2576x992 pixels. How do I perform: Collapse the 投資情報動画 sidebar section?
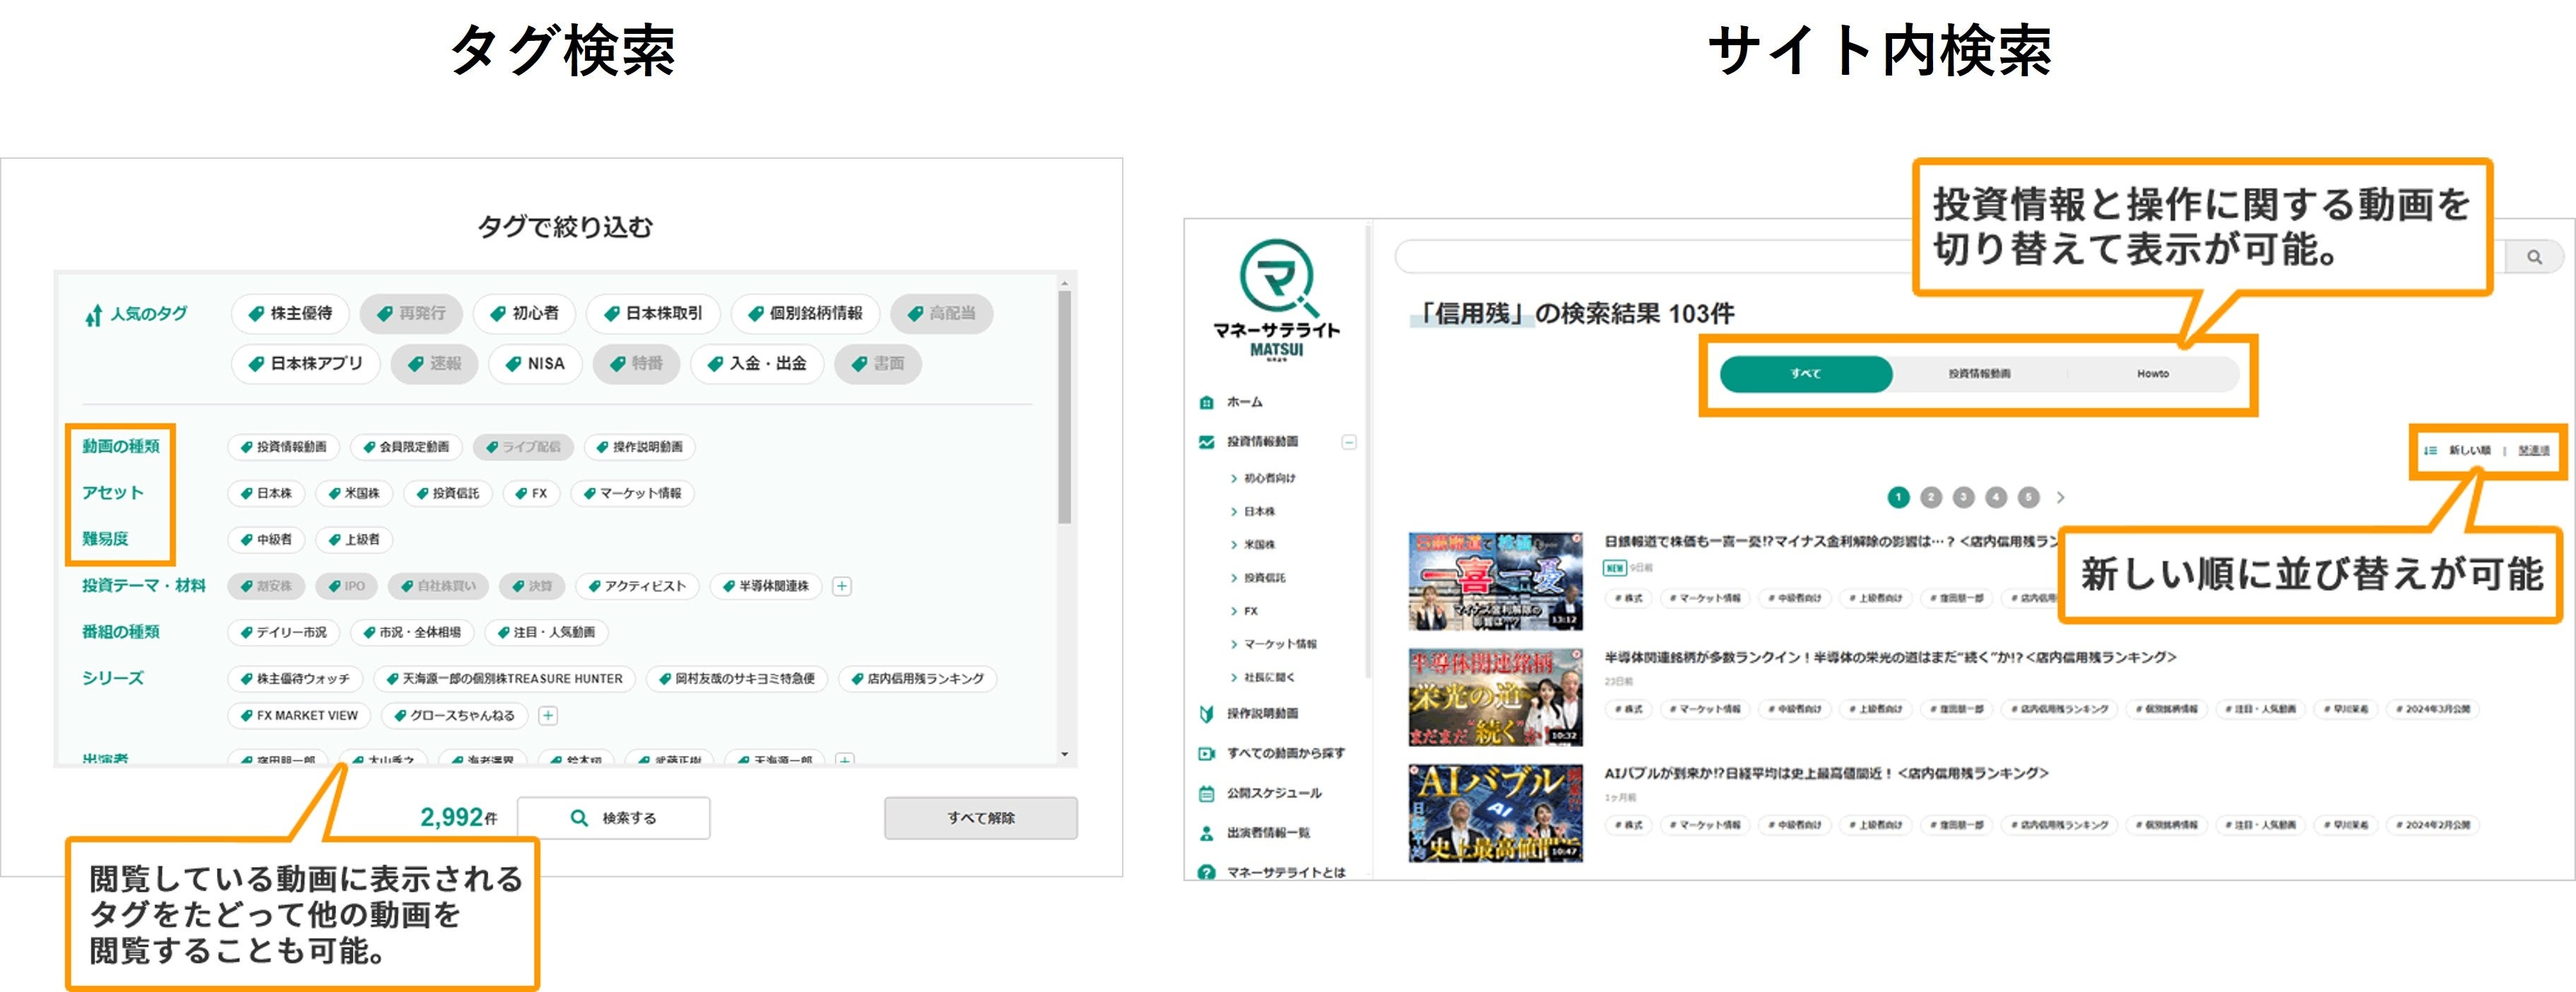(x=1349, y=441)
